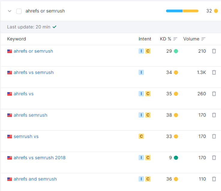Click Informational badge in 'ahrefs semrush' row
The width and height of the screenshot is (221, 191).
141,115
